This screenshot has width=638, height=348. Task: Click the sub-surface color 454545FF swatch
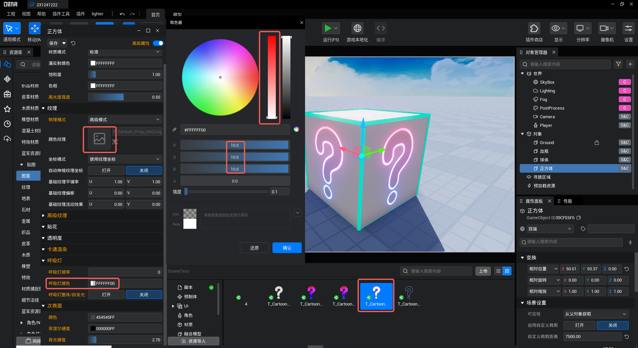(x=93, y=317)
